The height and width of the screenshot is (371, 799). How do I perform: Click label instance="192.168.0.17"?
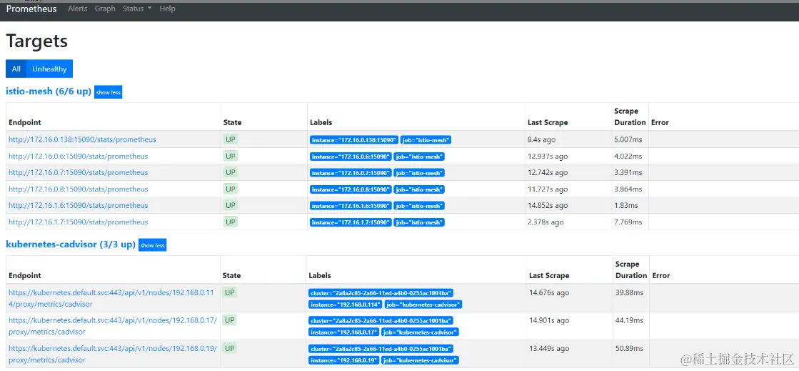point(344,332)
